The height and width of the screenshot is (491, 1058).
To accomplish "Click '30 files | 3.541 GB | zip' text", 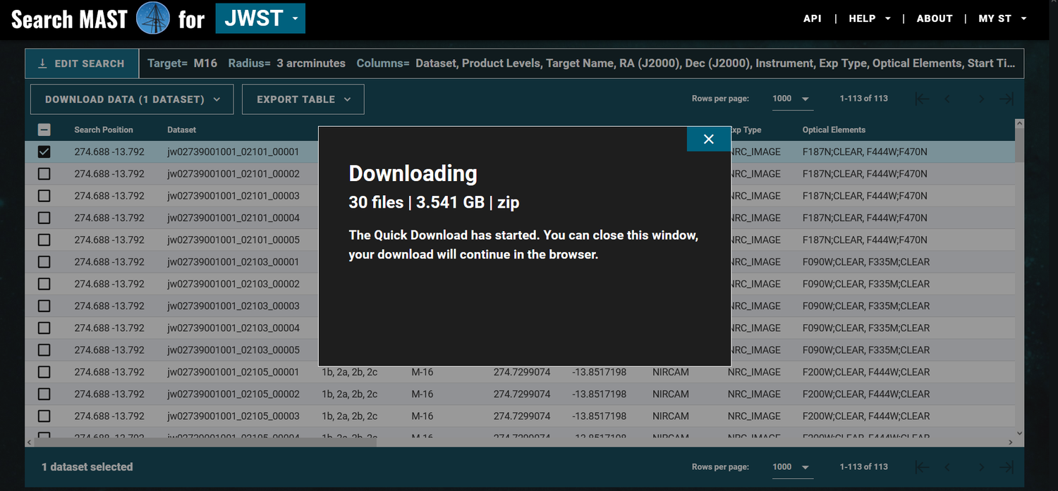I will 434,203.
